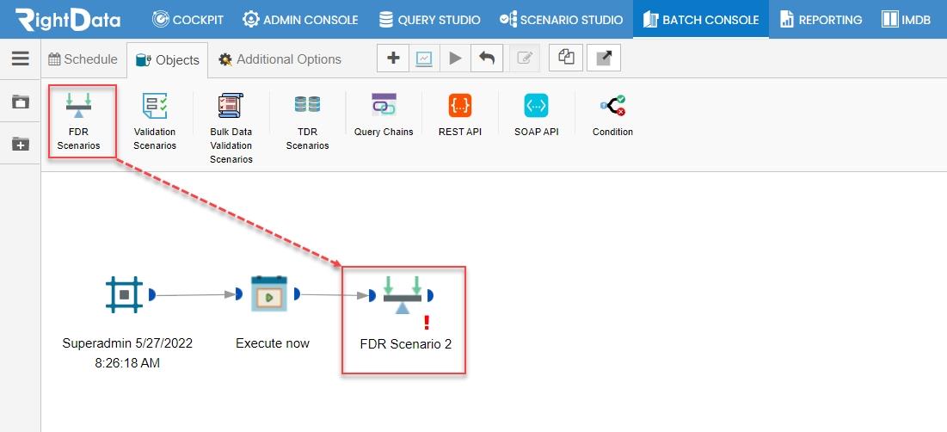Click the run play toolbar button
Screen dimensions: 947x432
(455, 58)
